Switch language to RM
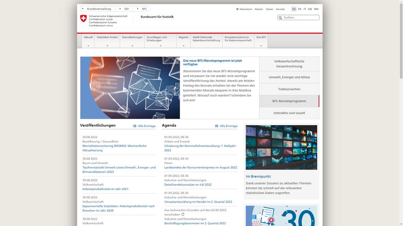This screenshot has width=403, height=226. pyautogui.click(x=316, y=9)
